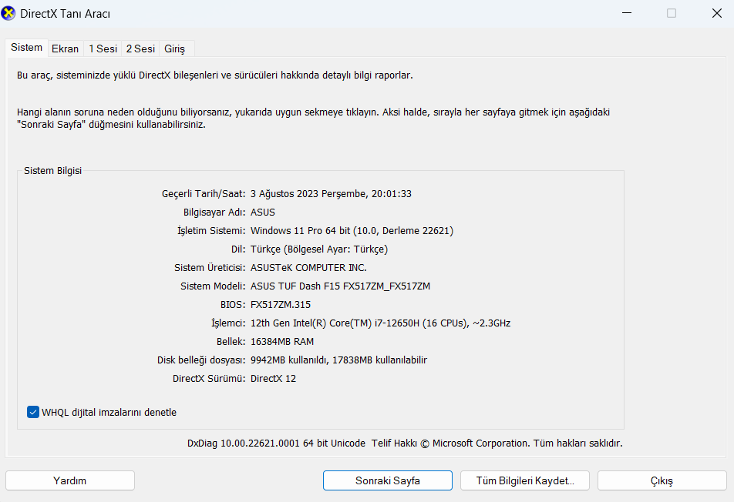
Task: Click Tüm Bilgileri Kaydet button
Action: (x=525, y=480)
